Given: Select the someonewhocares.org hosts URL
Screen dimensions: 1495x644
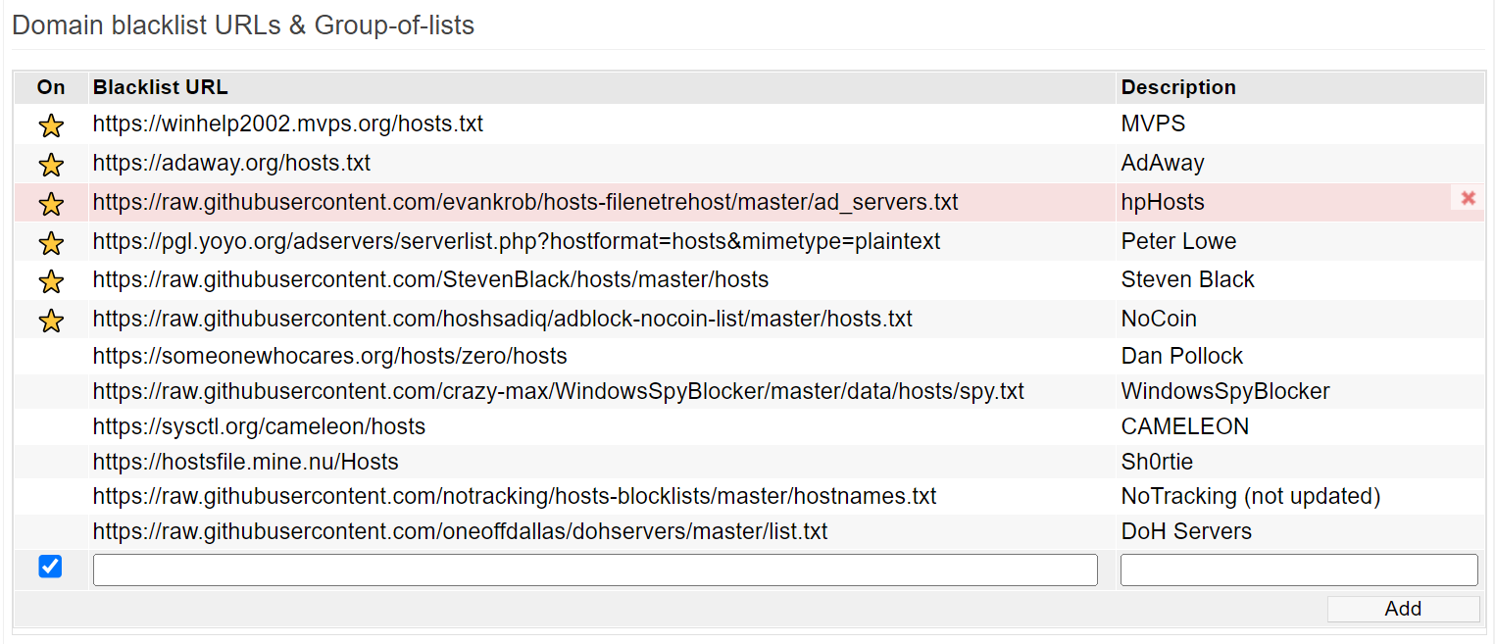Looking at the screenshot, I should (330, 356).
